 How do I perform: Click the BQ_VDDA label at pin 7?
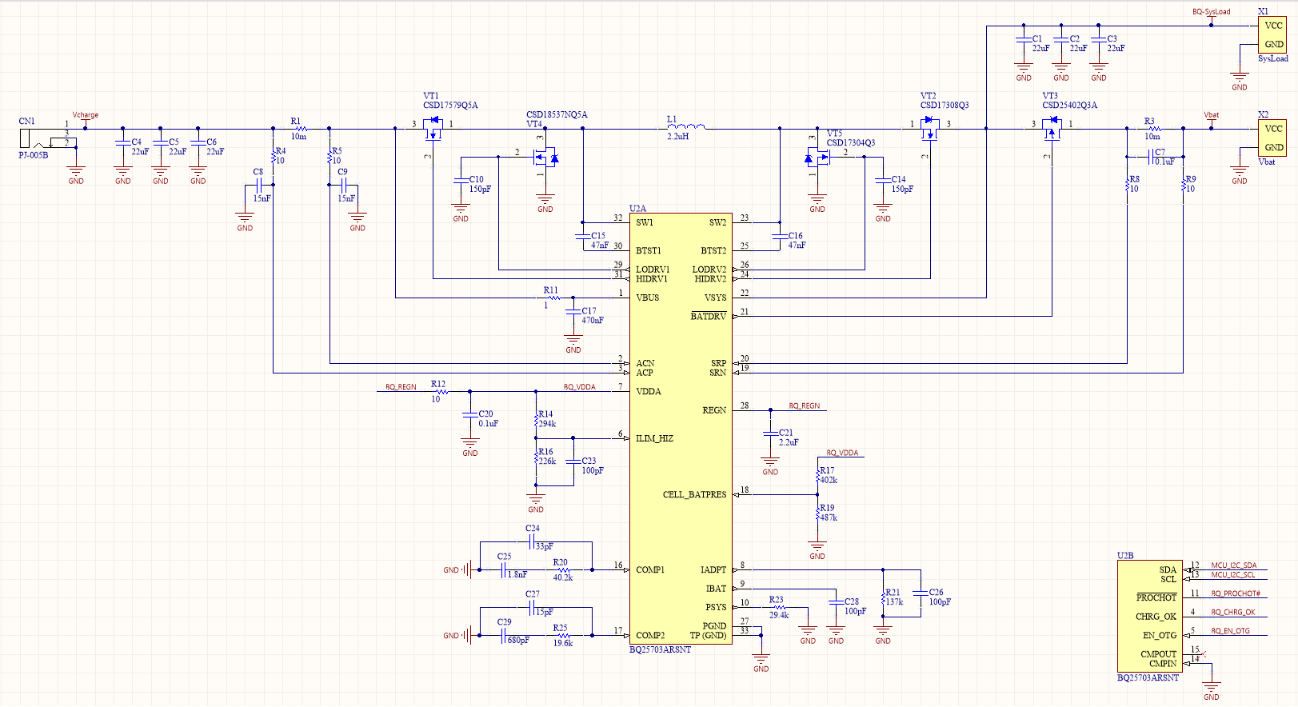click(579, 387)
